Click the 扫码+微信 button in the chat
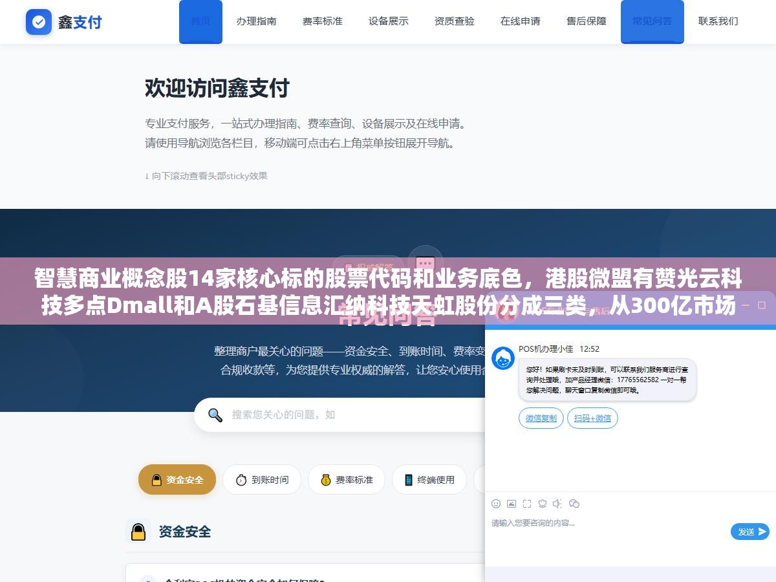Image resolution: width=776 pixels, height=582 pixels. pos(593,418)
